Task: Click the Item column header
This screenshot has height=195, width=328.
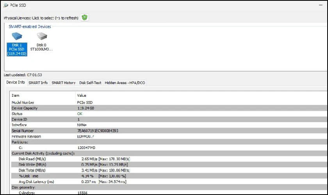Action: tap(43, 95)
